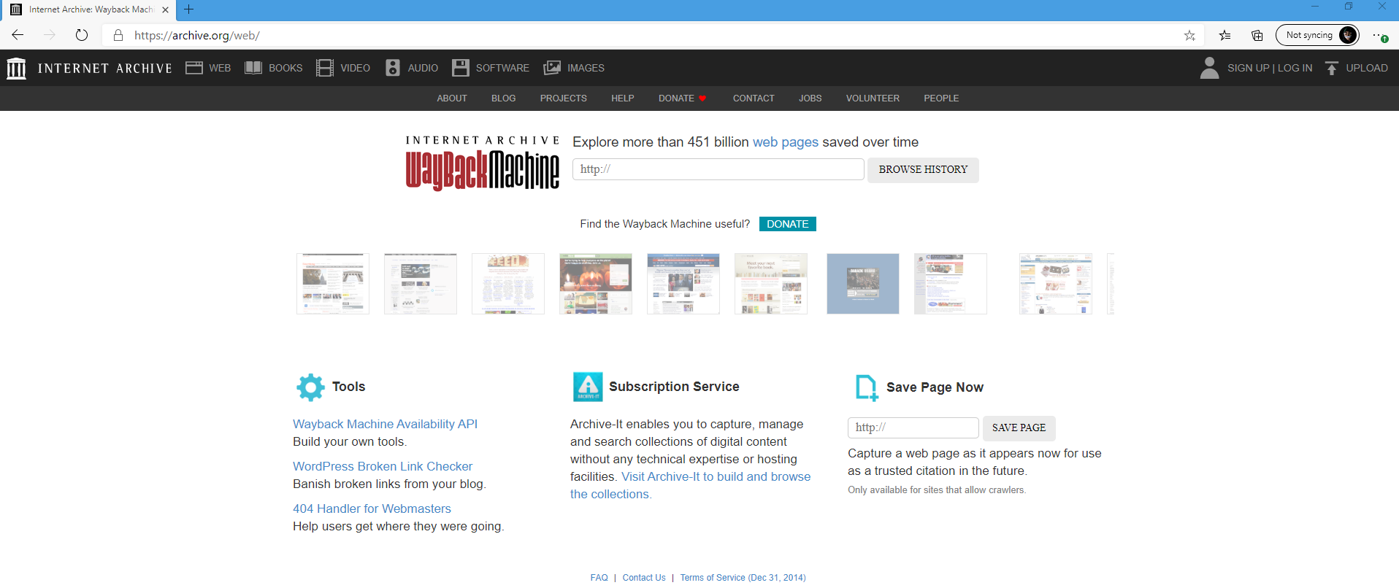Click the LOG IN link

1295,68
